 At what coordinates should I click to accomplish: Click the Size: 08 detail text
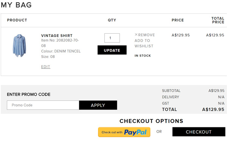pyautogui.click(x=48, y=56)
